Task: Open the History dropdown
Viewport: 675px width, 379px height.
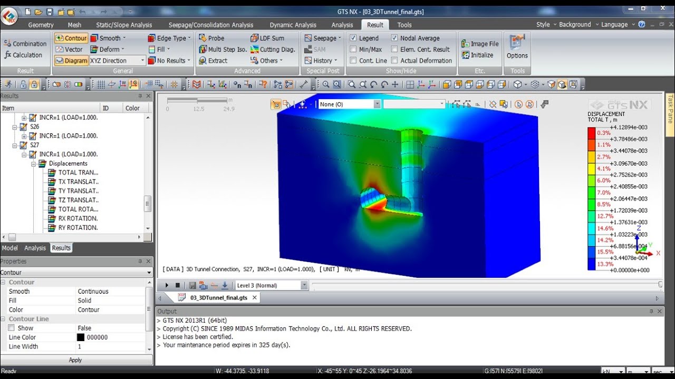Action: 321,61
